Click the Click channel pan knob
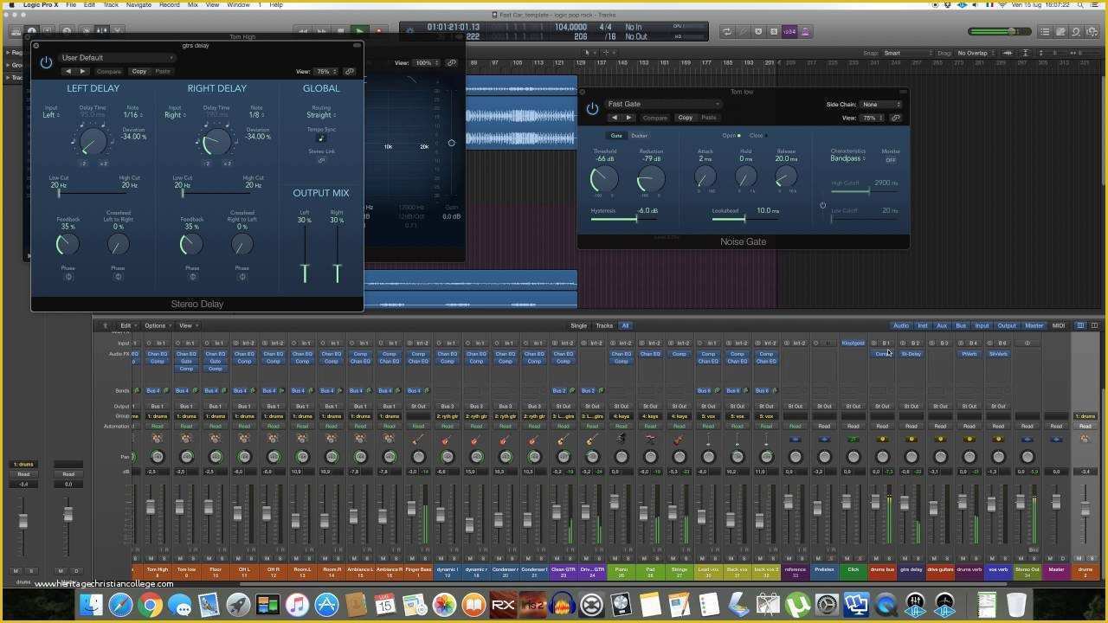Screen dimensions: 1108x623 pos(853,457)
